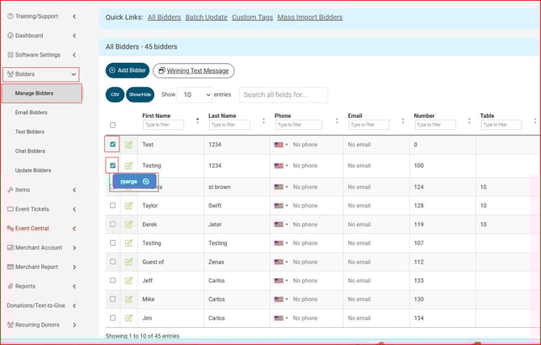Click the edit icon for Taylor Swift row
The image size is (541, 345).
point(128,205)
